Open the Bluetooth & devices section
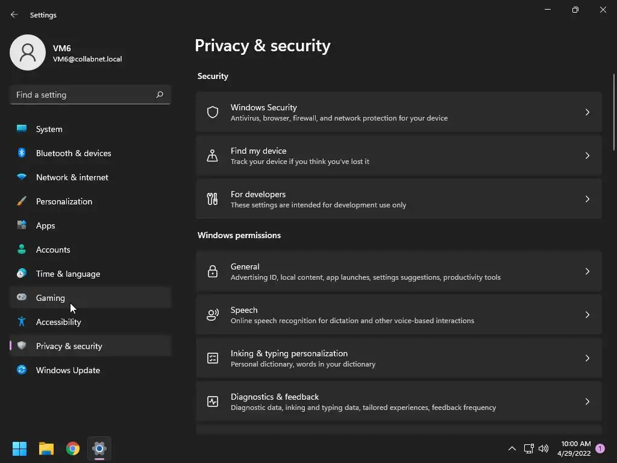This screenshot has height=463, width=617. pyautogui.click(x=74, y=153)
